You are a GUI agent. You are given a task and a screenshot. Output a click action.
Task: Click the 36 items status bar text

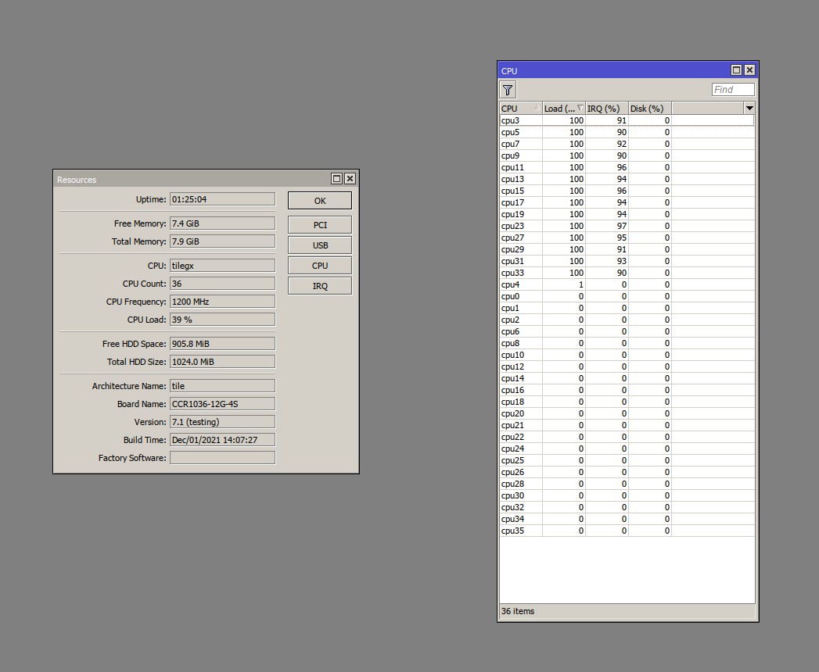click(518, 611)
